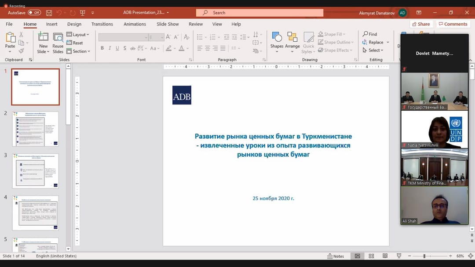Viewport: 475px width, 267px height.
Task: Click the Find icon in Editing group
Action: 366,34
